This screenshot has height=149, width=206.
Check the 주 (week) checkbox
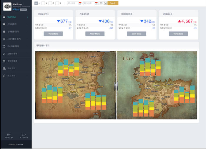50,3
